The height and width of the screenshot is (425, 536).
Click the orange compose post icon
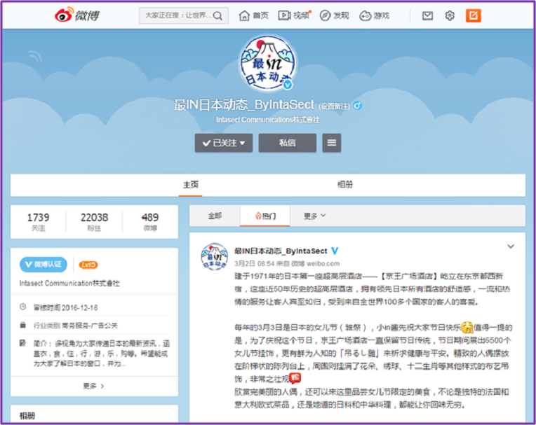point(474,15)
